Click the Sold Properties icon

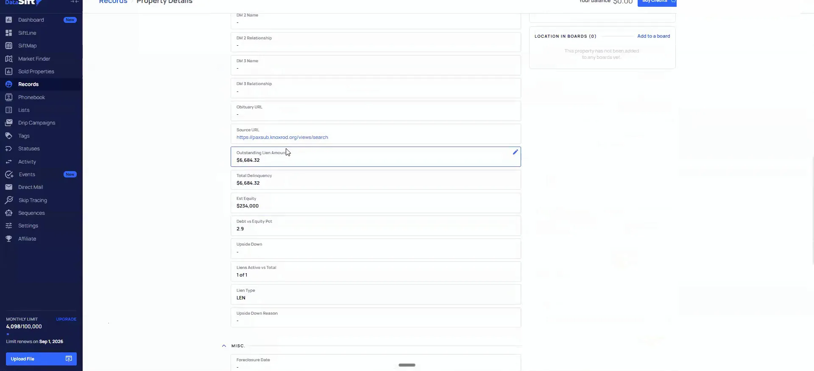coord(8,72)
